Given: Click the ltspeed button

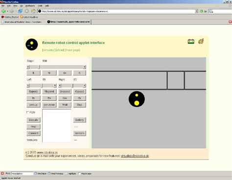Looking at the screenshot, I should coord(33,91).
